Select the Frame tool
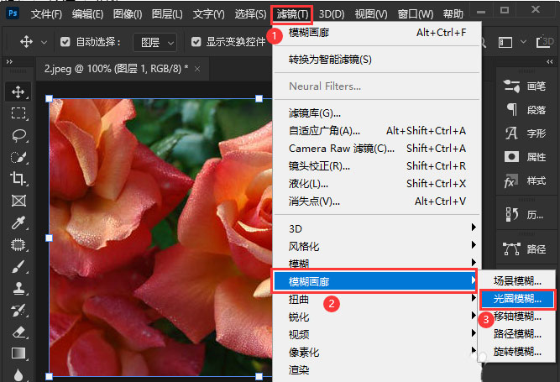The height and width of the screenshot is (382, 560). point(18,201)
